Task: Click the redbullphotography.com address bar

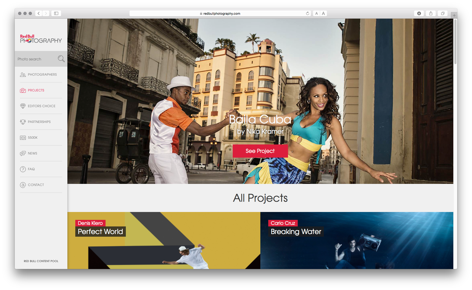Action: click(220, 13)
